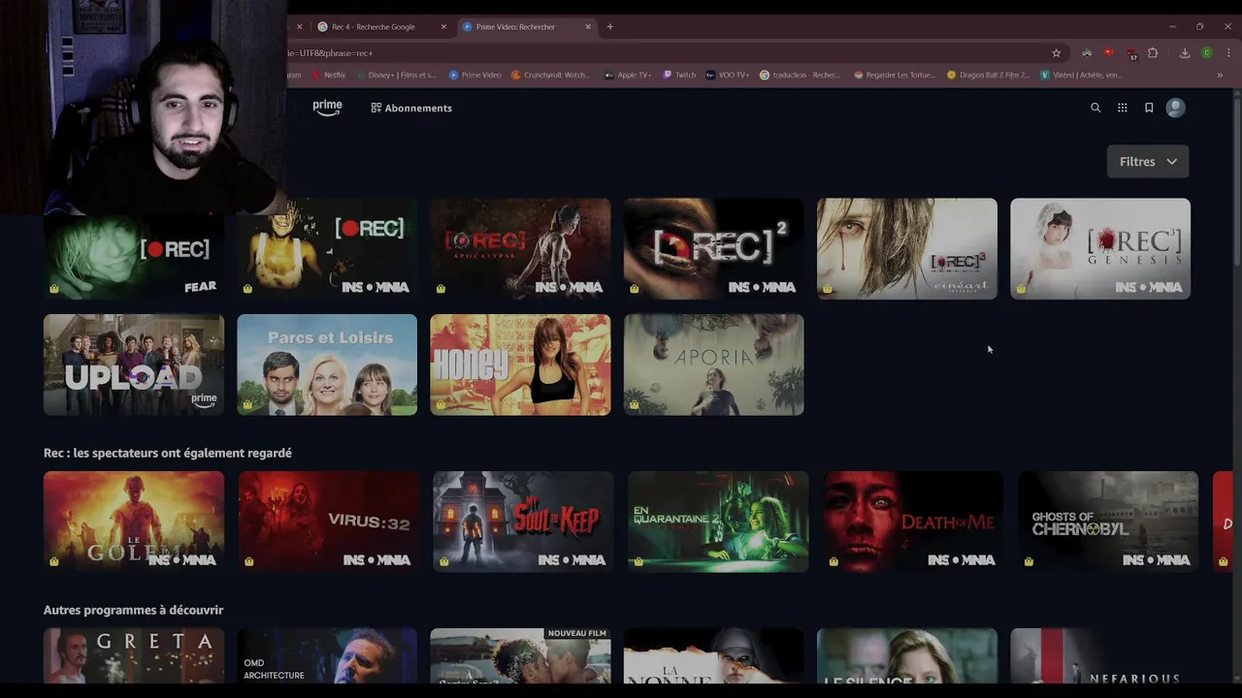Open the [REC] 3 Genesis thumbnail
The height and width of the screenshot is (698, 1242).
tap(1100, 248)
